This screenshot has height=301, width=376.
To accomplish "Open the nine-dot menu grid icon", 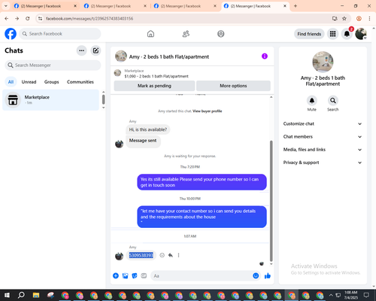I will (332, 34).
